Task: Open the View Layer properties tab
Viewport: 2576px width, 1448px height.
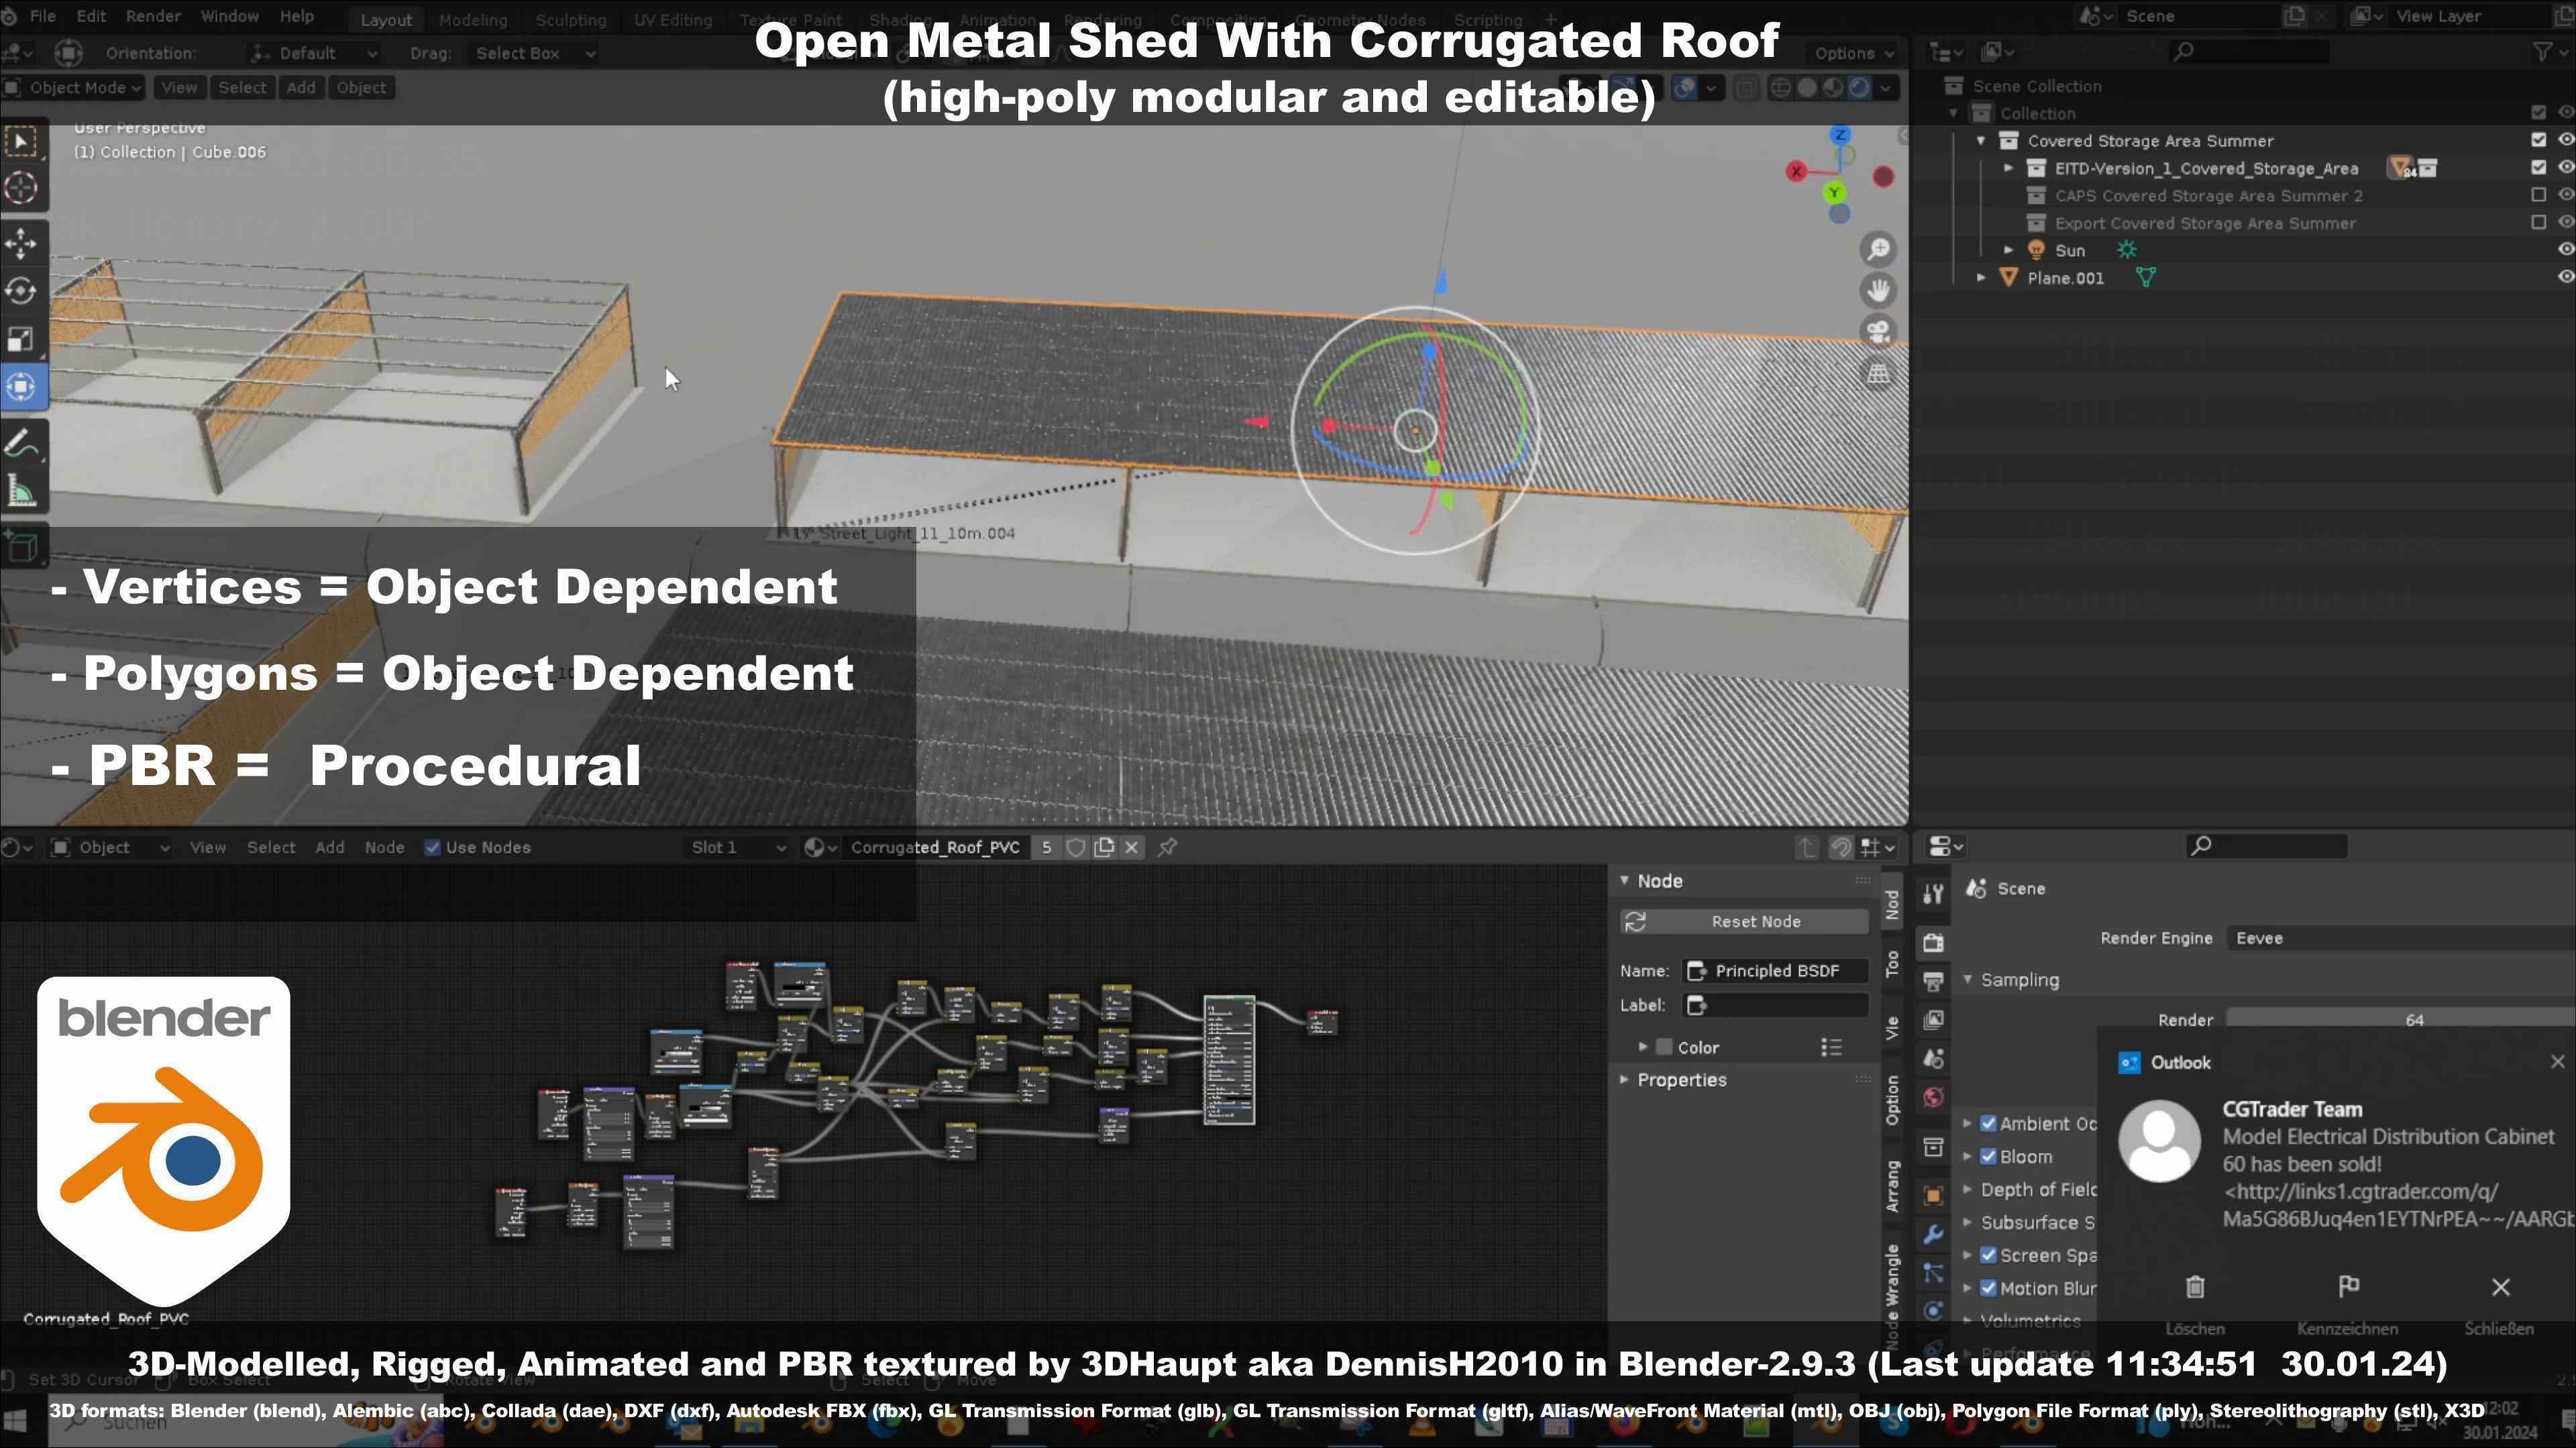Action: pyautogui.click(x=1933, y=1020)
